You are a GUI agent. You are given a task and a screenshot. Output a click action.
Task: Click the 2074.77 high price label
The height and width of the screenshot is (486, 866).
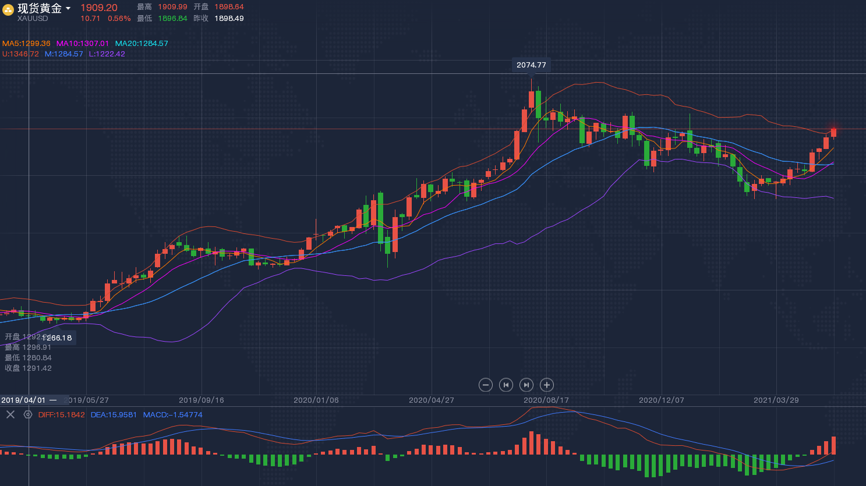tap(531, 65)
